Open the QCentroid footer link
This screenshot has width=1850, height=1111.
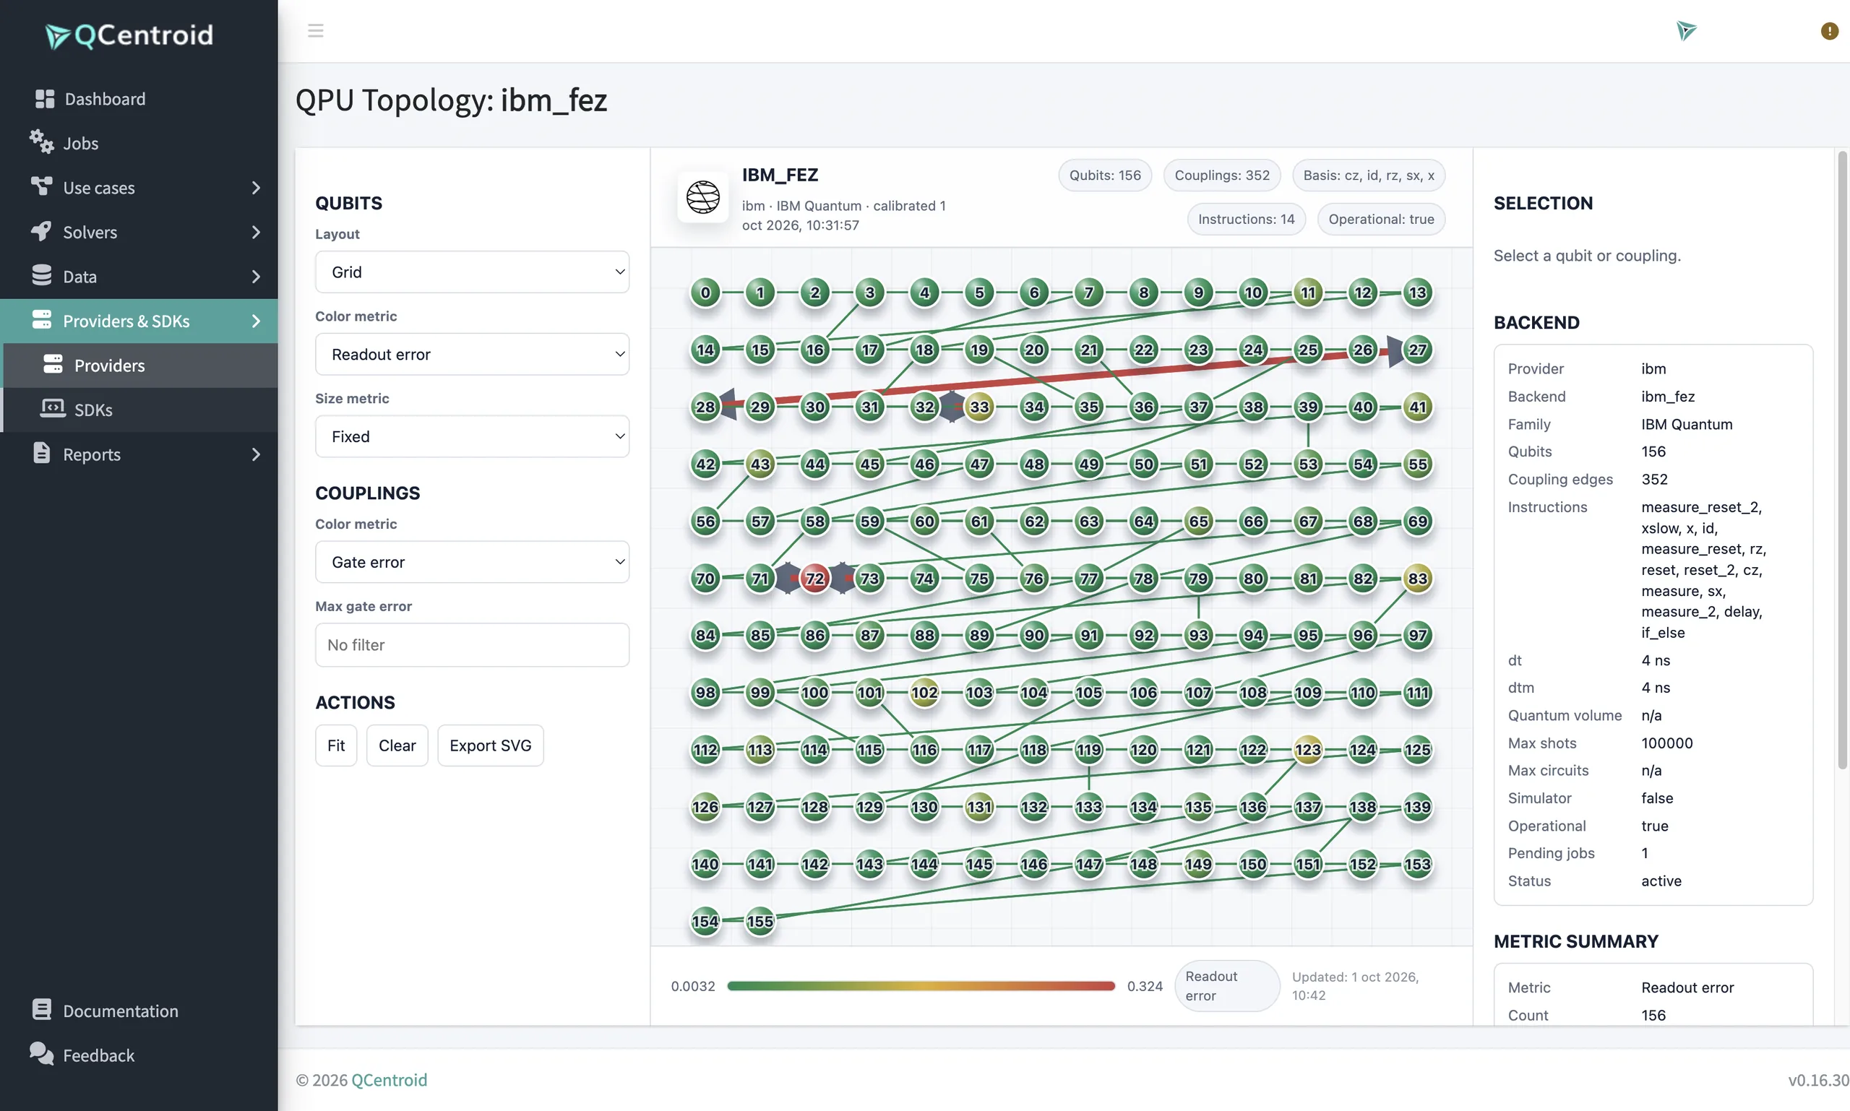pyautogui.click(x=389, y=1079)
